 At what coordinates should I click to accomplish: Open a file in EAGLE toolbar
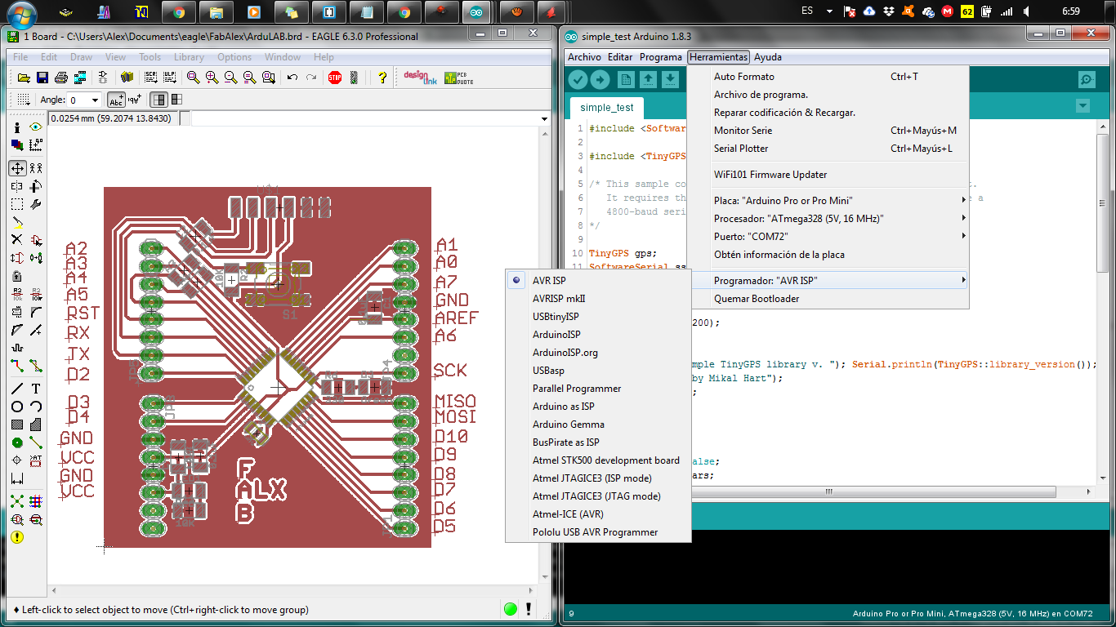pos(25,78)
